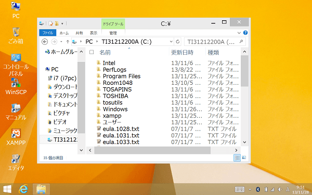Open the recent locations dropdown arrow
The width and height of the screenshot is (312, 195).
pos(61,42)
